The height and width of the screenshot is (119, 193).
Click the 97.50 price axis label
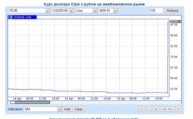point(174,25)
